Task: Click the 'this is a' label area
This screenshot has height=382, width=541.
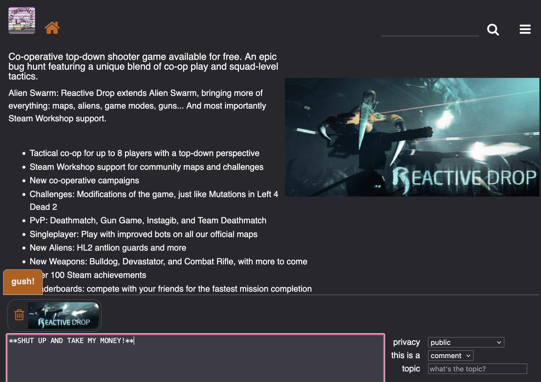Action: (x=406, y=355)
